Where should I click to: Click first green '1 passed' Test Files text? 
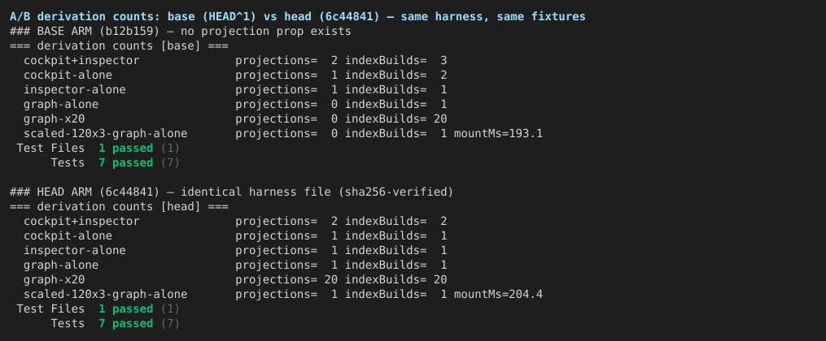click(x=126, y=148)
